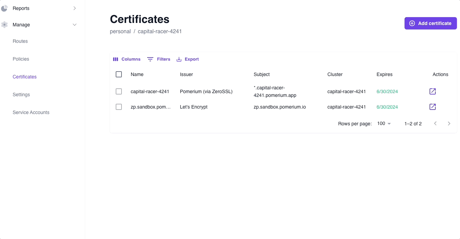Open the Columns selector icon
The height and width of the screenshot is (239, 460).
click(116, 59)
